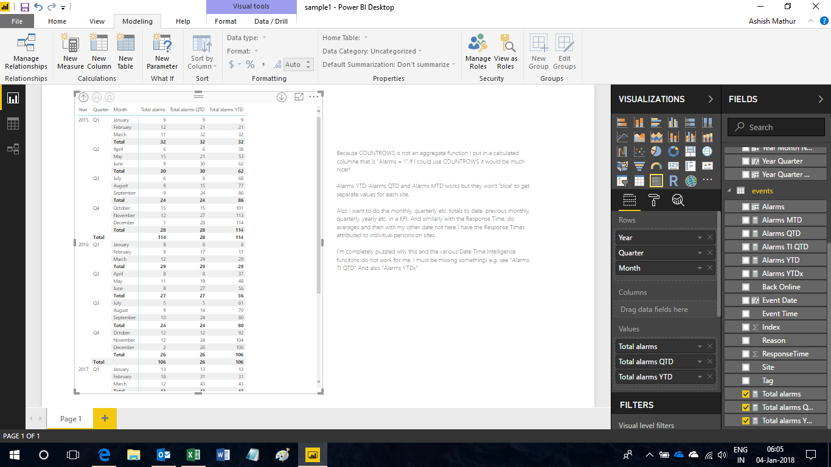Collapse the Visualizations pane
Screen dimensions: 831x467
click(711, 99)
